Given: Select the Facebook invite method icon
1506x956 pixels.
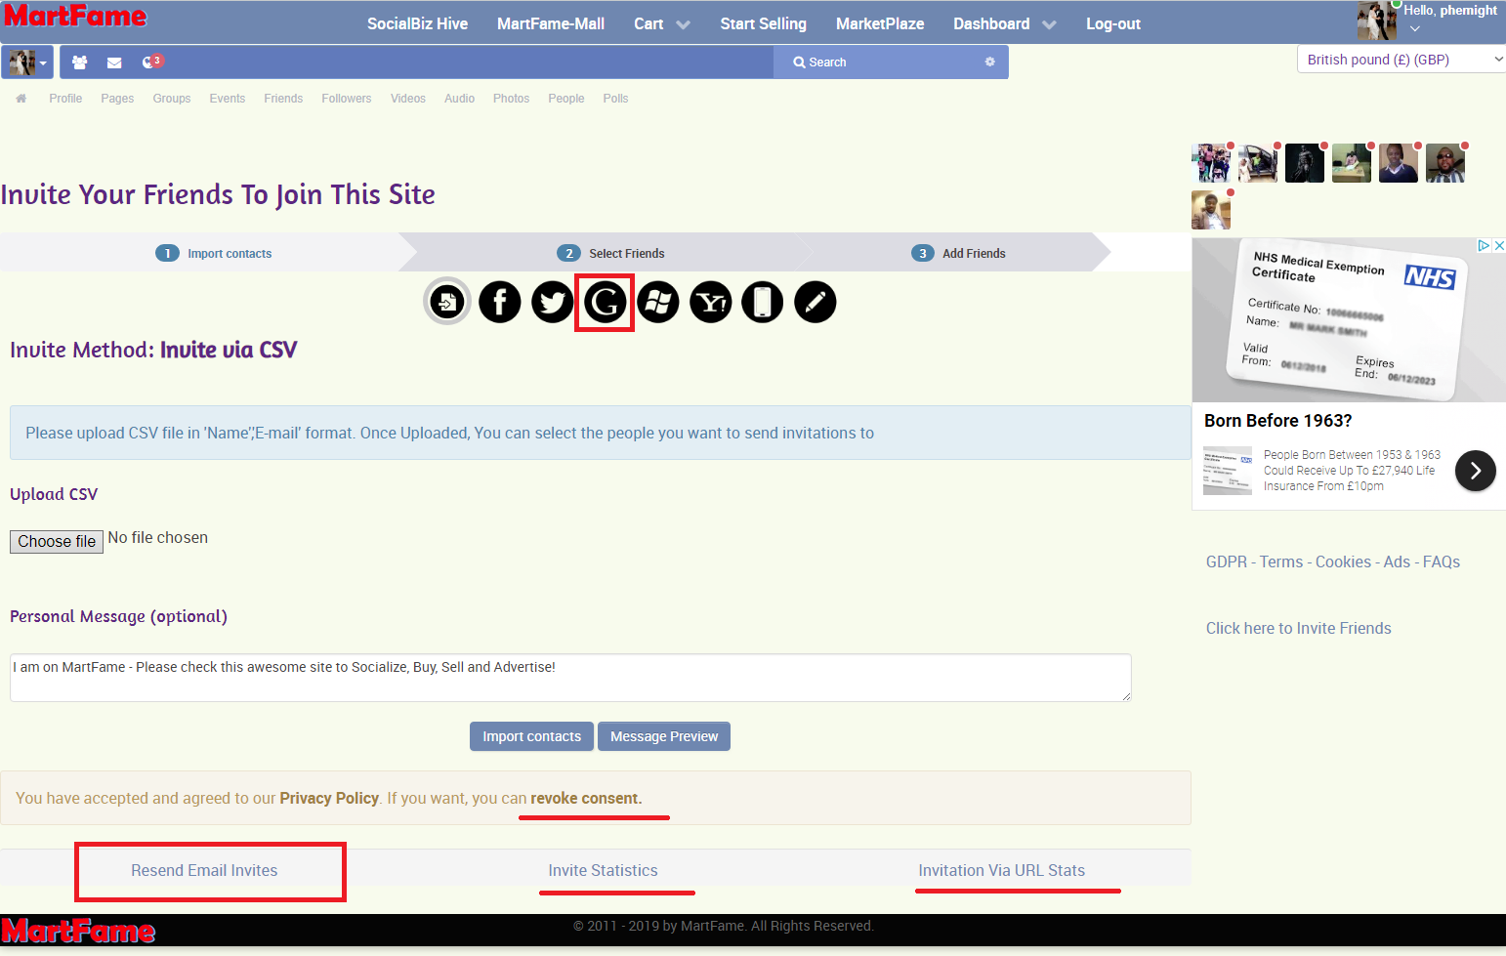Looking at the screenshot, I should [499, 302].
